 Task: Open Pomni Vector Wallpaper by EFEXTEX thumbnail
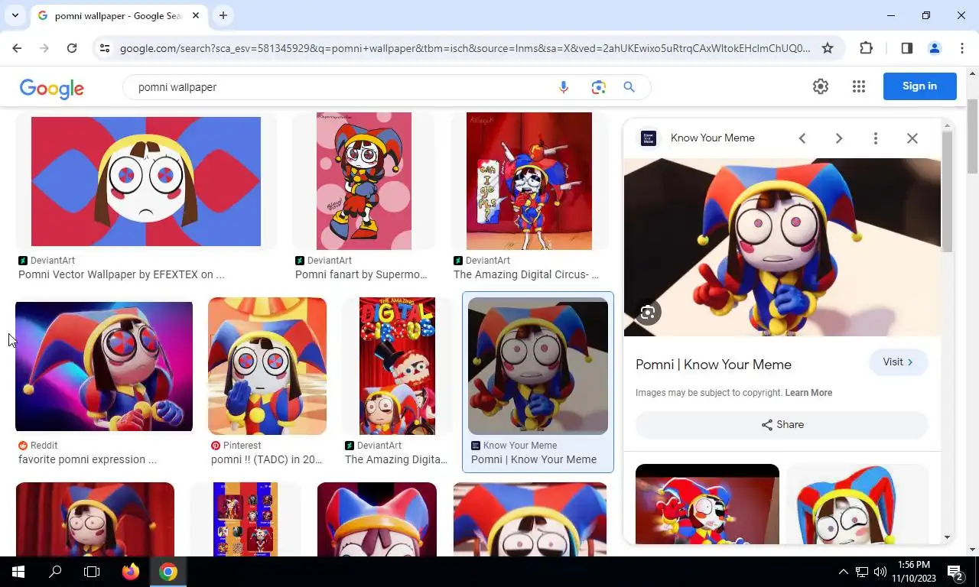pos(146,181)
